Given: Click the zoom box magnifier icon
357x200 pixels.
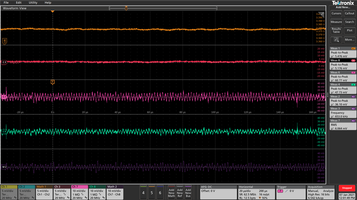Looking at the screenshot, I should click(336, 40).
